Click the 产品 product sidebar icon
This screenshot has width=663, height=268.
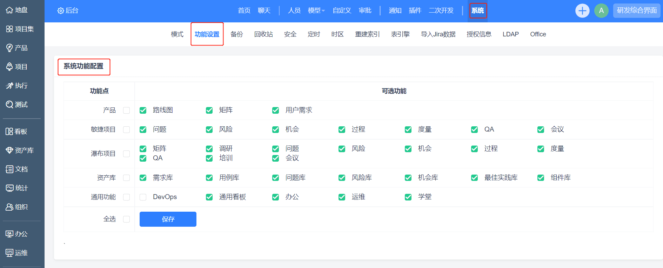pyautogui.click(x=9, y=48)
